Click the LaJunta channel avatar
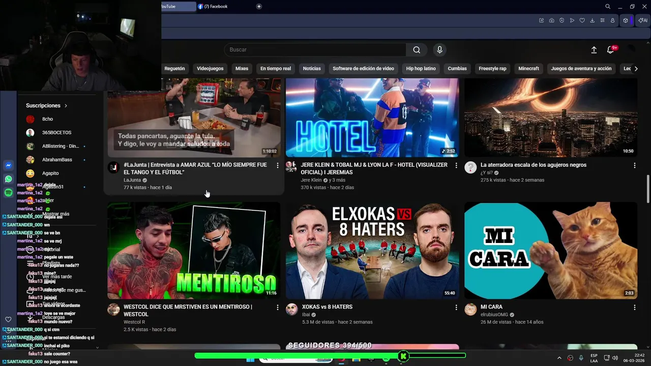 [x=113, y=168]
